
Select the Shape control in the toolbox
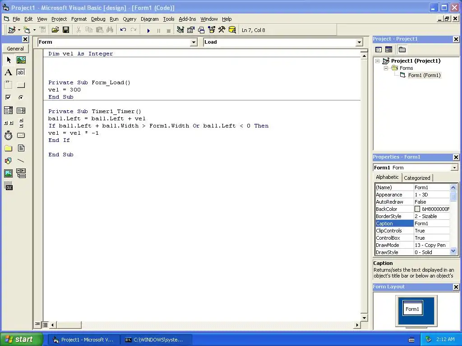point(9,161)
